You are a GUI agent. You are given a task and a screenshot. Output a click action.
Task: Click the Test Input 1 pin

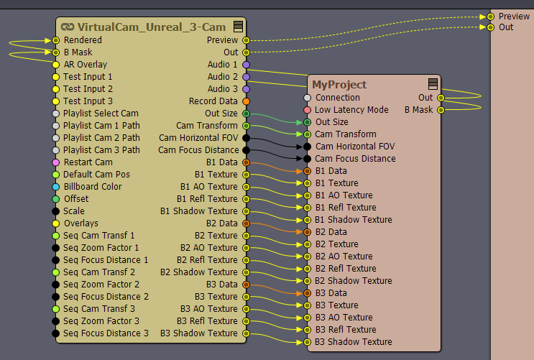56,77
